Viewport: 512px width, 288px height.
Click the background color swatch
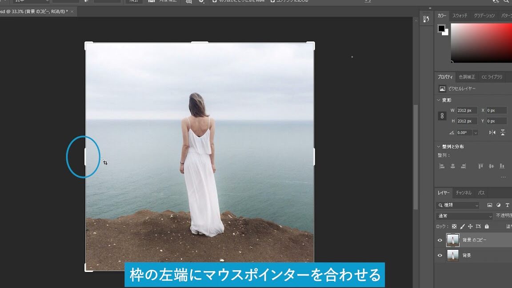coord(446,33)
